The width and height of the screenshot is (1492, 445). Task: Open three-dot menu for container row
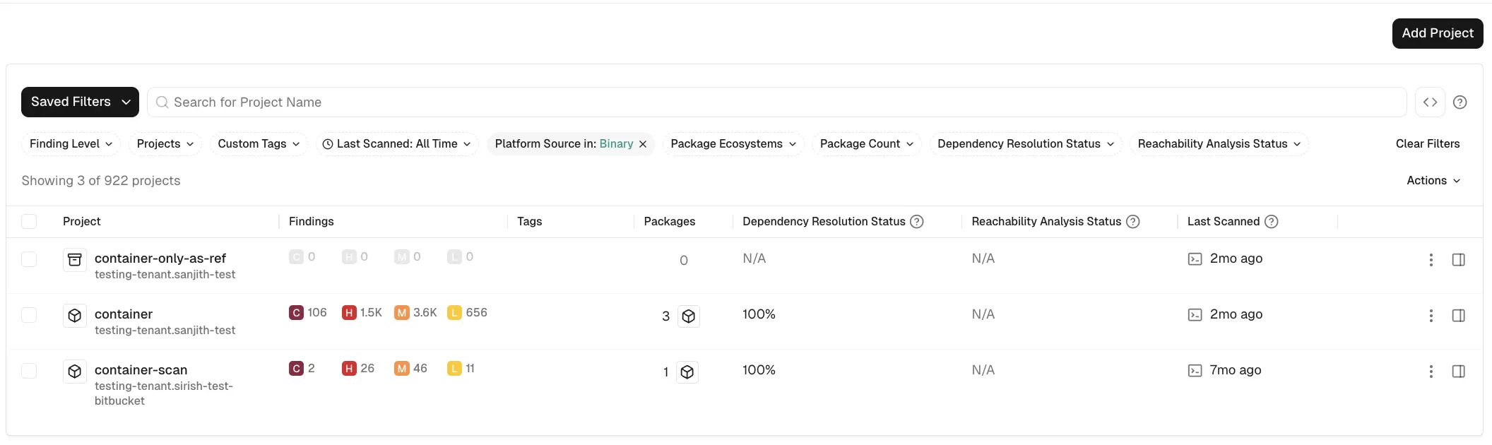1431,316
